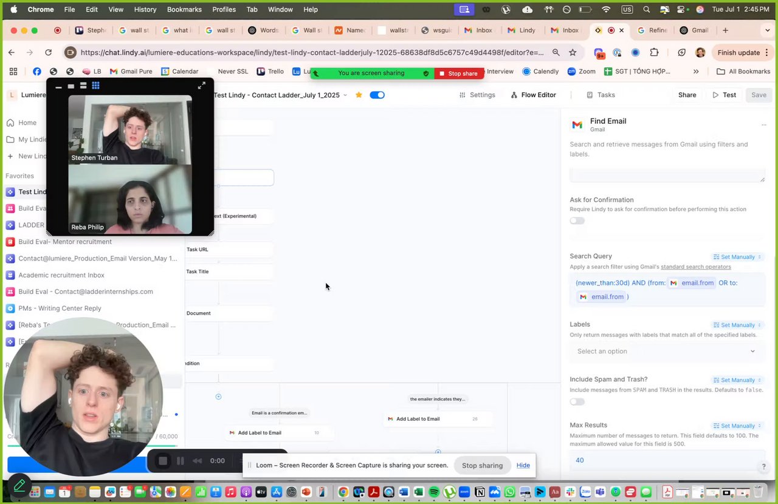The image size is (778, 504).
Task: Select the Task URL node in flow
Action: [229, 250]
